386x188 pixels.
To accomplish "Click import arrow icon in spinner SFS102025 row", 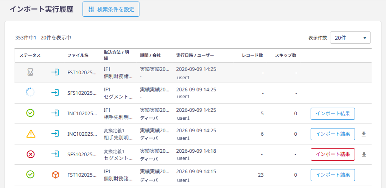I will coord(55,93).
